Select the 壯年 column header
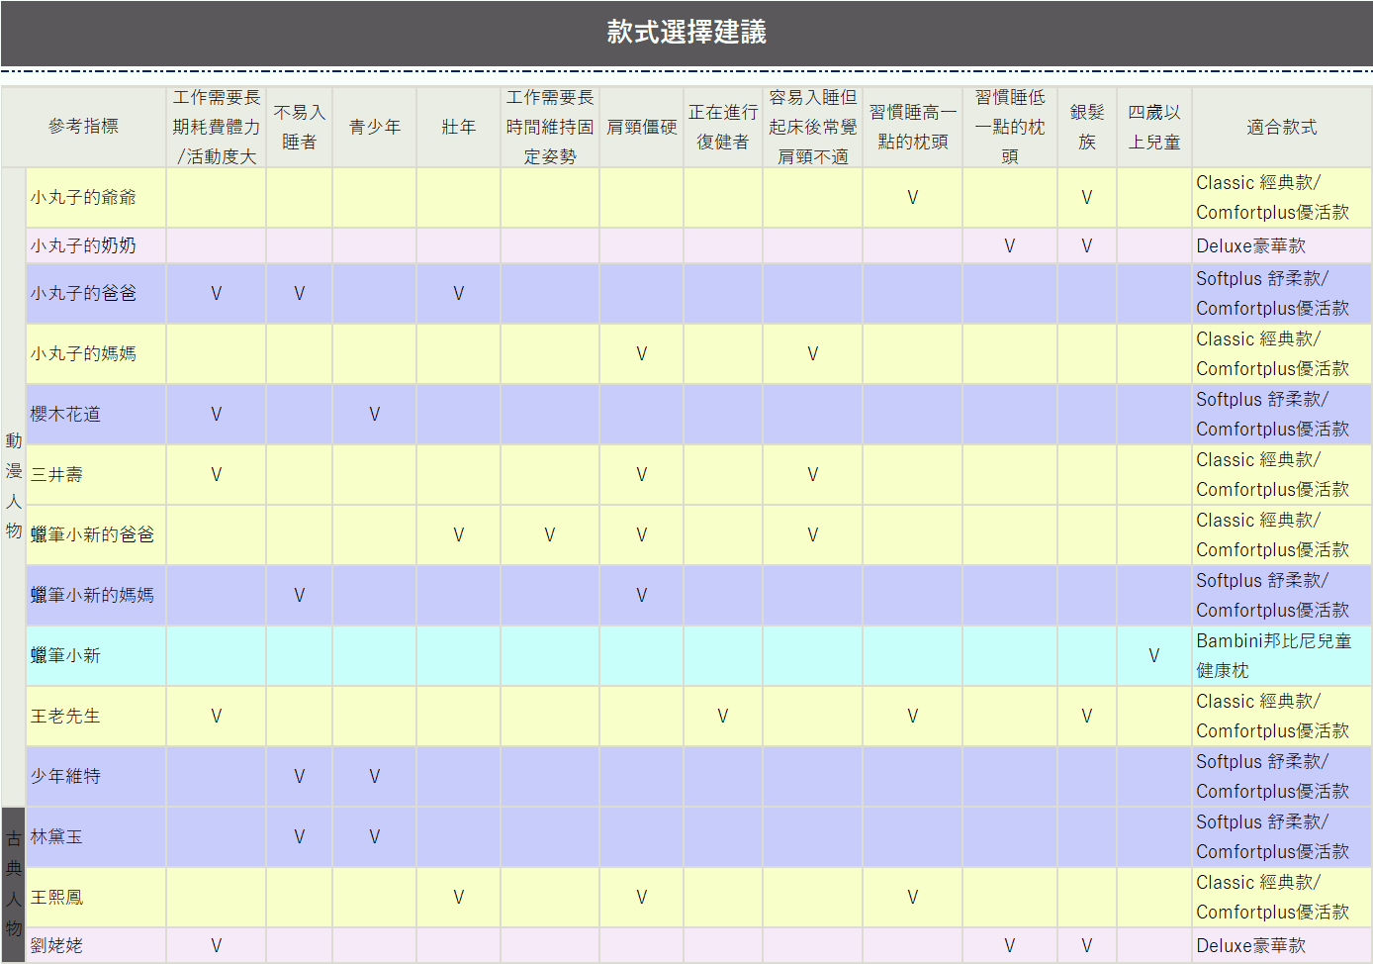Screen dimensions: 1373x964 tap(458, 127)
